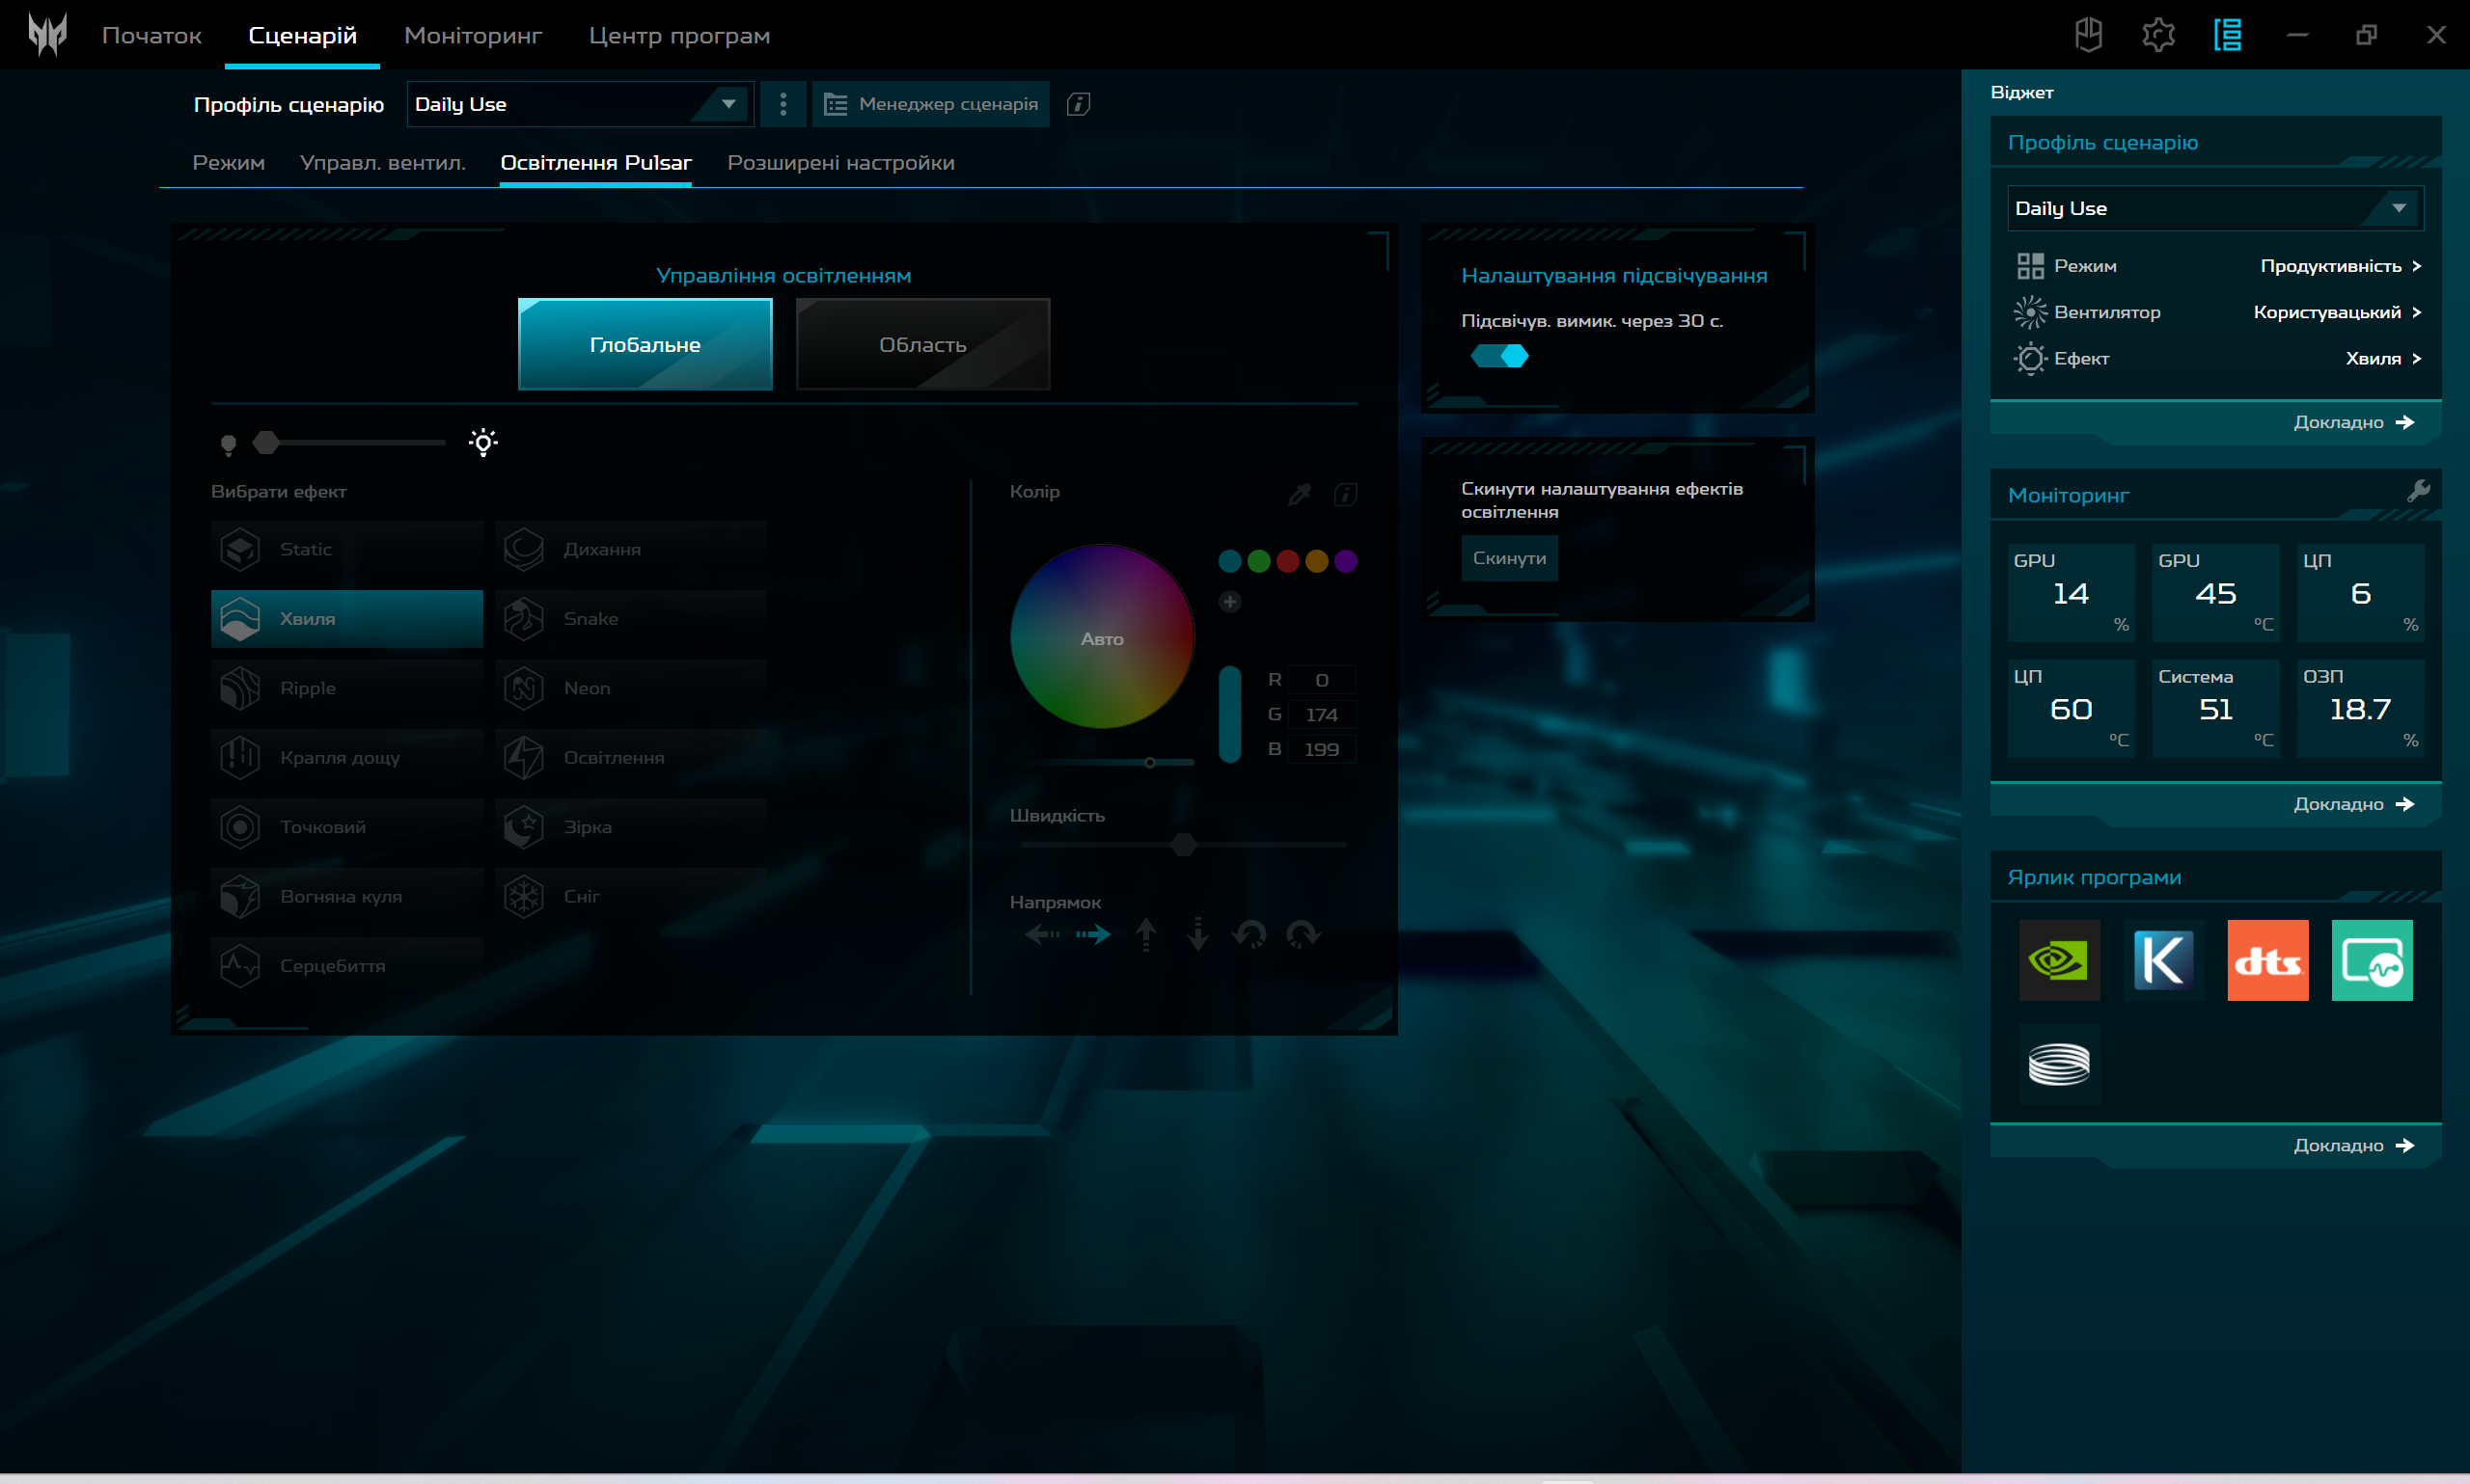Open the NVIDIA app shortcut
Viewport: 2470px width, 1484px height.
pos(2058,960)
